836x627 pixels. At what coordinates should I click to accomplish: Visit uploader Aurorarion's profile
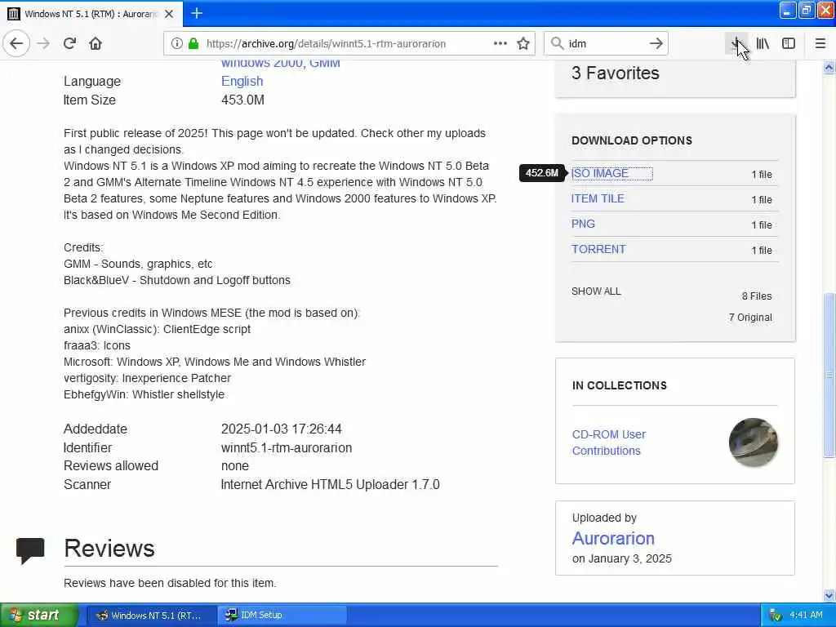(x=613, y=538)
